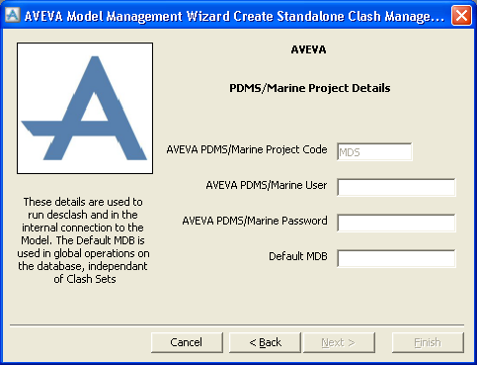The image size is (477, 365).
Task: Click the 'PDMS/Marine Project Details' heading
Action: pos(310,88)
